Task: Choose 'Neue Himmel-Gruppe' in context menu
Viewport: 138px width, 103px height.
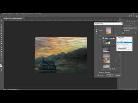Action: [x=124, y=39]
